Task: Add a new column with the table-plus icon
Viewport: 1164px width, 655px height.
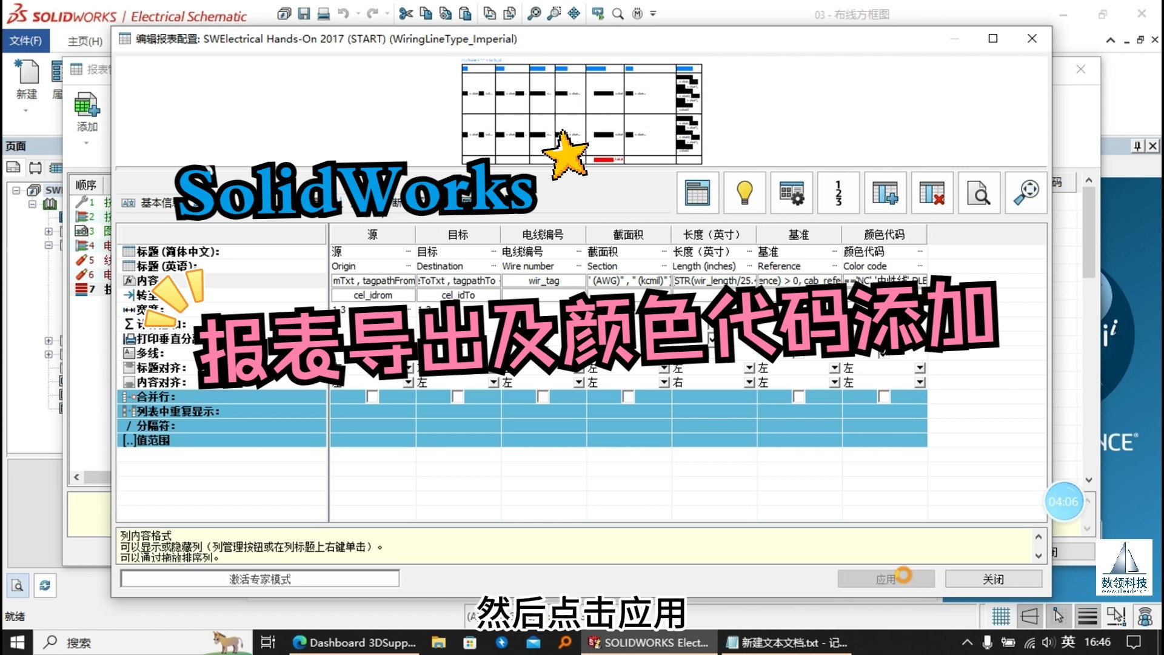Action: pos(885,193)
